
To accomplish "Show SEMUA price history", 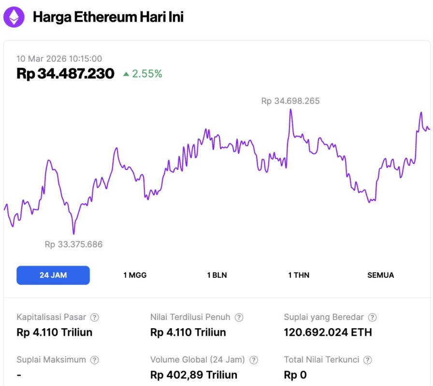I will 381,275.
